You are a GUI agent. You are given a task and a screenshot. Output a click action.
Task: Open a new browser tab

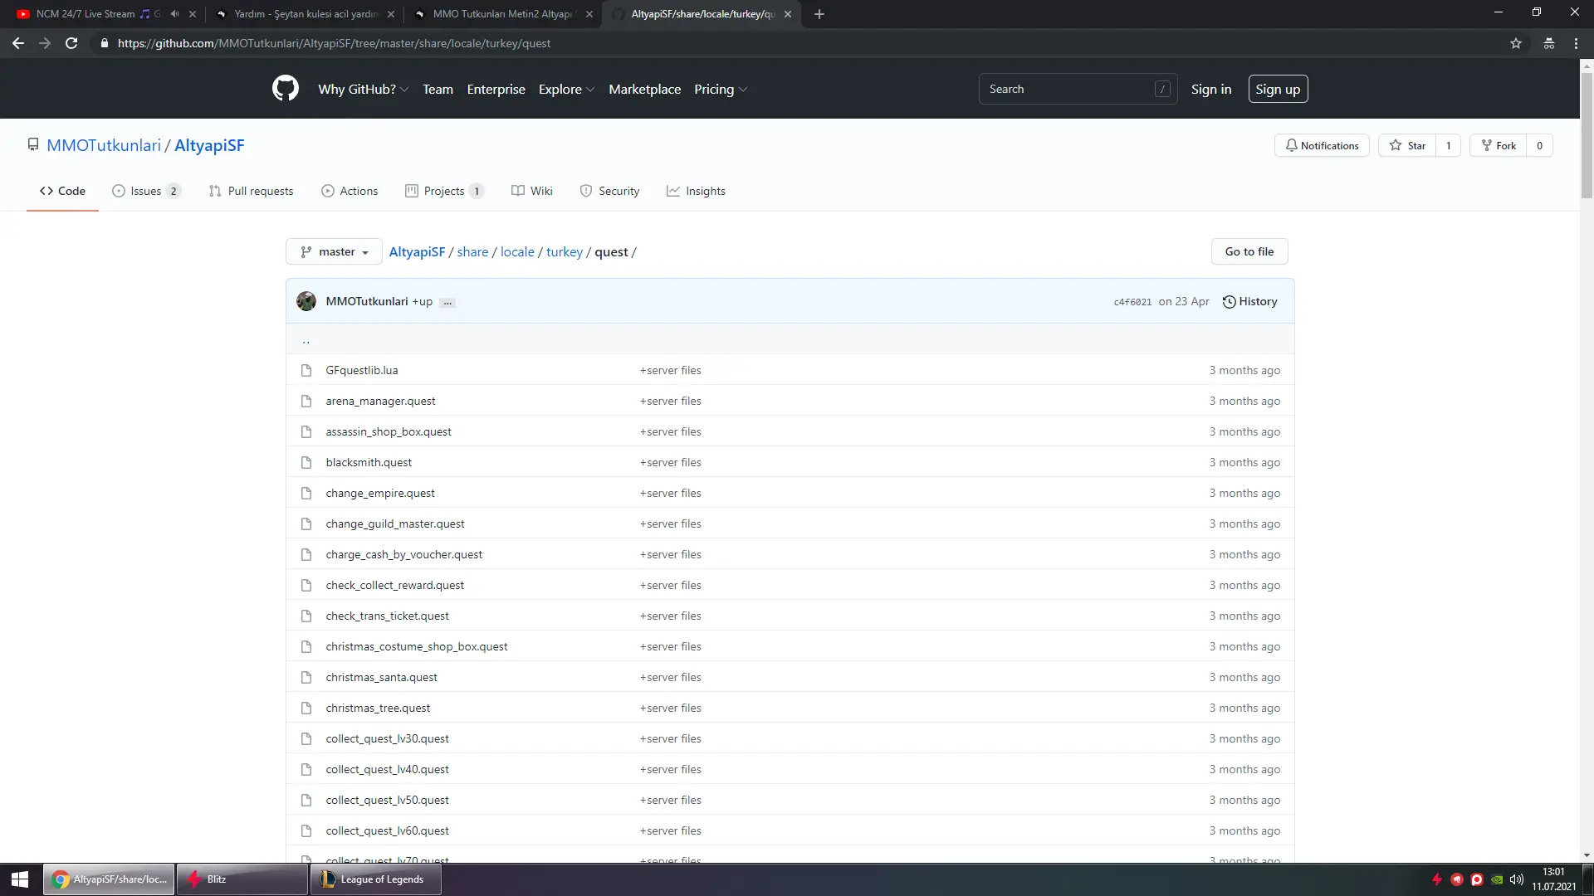click(819, 14)
